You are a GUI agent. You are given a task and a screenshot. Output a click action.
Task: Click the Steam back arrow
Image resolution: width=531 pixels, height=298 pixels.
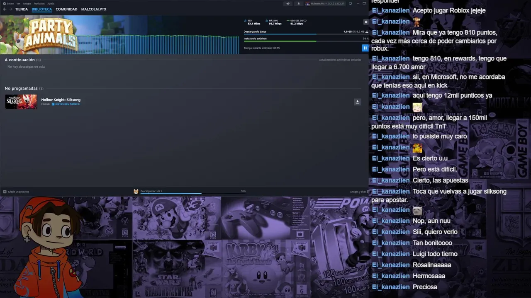pyautogui.click(x=5, y=9)
